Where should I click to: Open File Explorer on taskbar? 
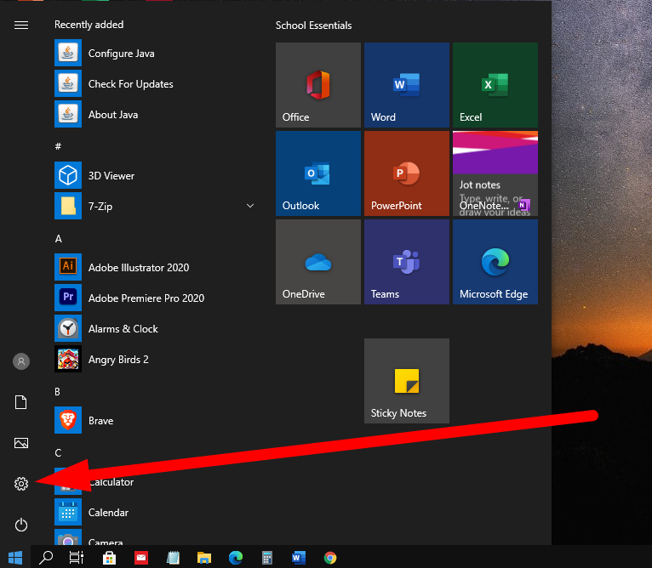tap(204, 558)
